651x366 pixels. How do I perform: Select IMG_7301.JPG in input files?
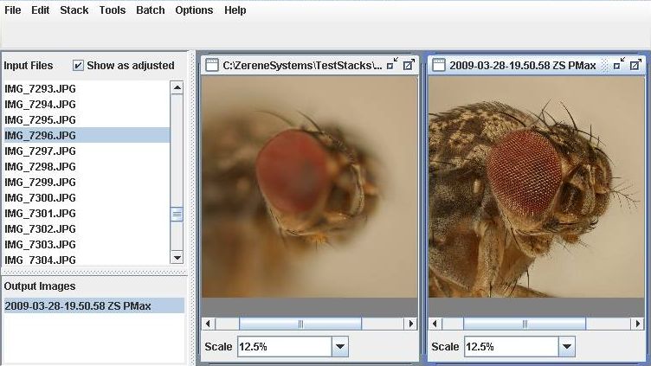click(87, 214)
